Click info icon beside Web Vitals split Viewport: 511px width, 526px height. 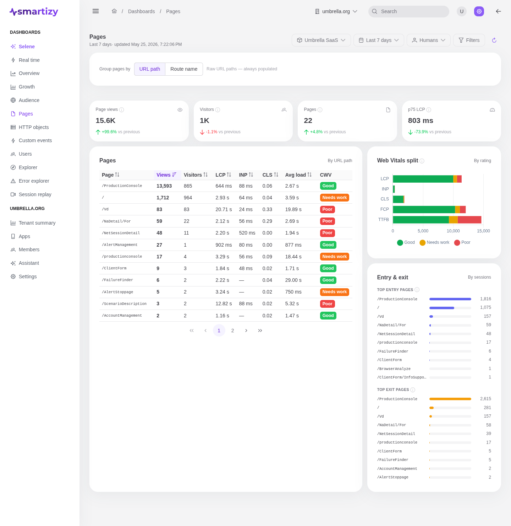[x=422, y=161]
